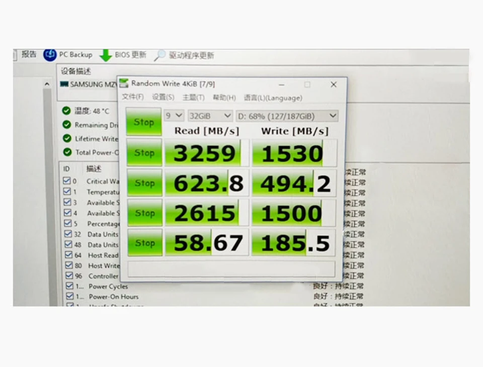
Task: Click the top Stop button beside test count
Action: [144, 122]
